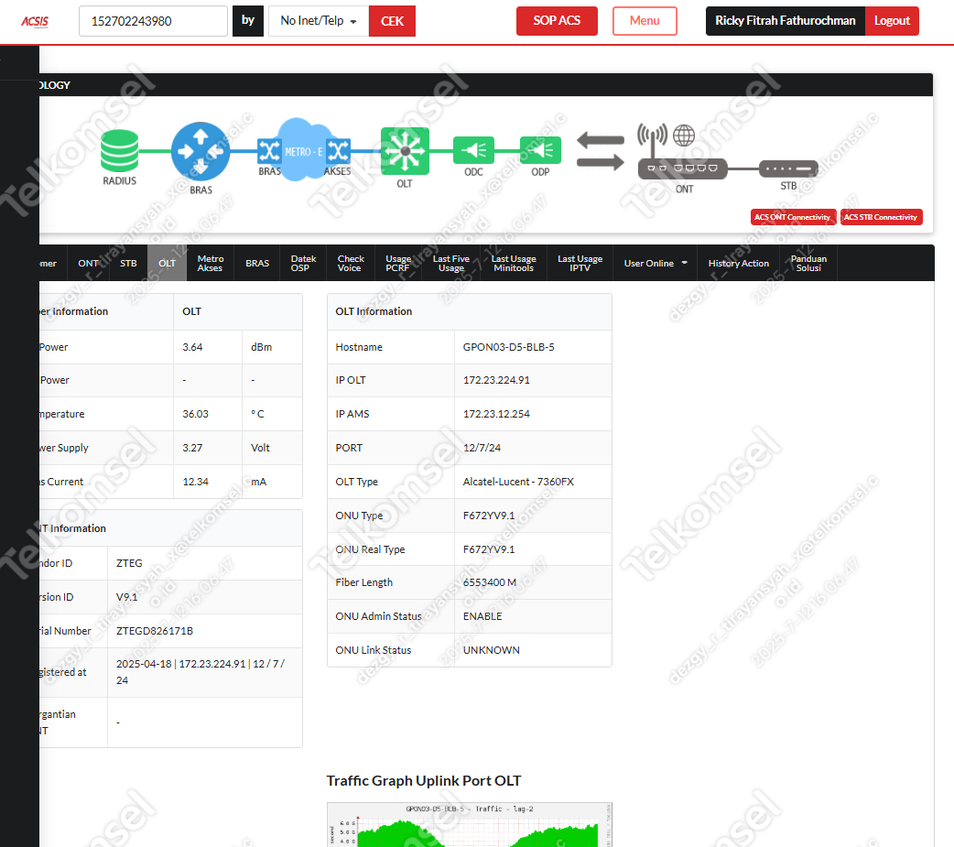
Task: Click the METRO-E cloud icon
Action: [x=304, y=150]
